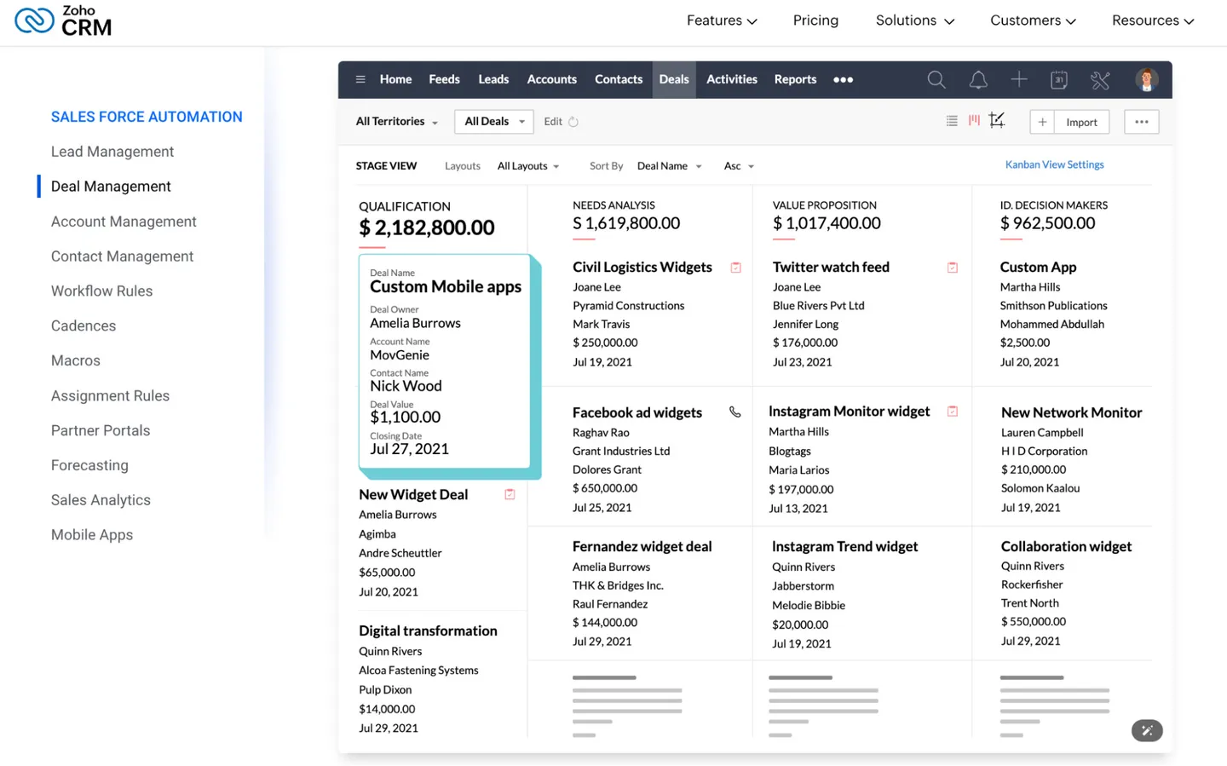Open the Contacts tab
Image resolution: width=1227 pixels, height=766 pixels.
point(619,79)
